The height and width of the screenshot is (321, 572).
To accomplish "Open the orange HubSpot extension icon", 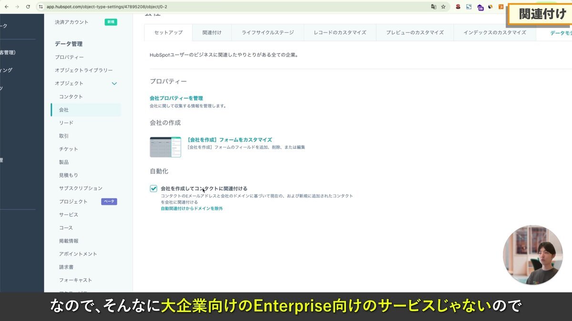I will (500, 7).
